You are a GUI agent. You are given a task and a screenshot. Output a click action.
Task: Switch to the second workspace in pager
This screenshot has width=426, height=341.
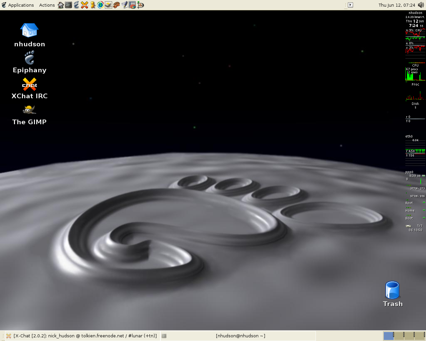pos(399,336)
